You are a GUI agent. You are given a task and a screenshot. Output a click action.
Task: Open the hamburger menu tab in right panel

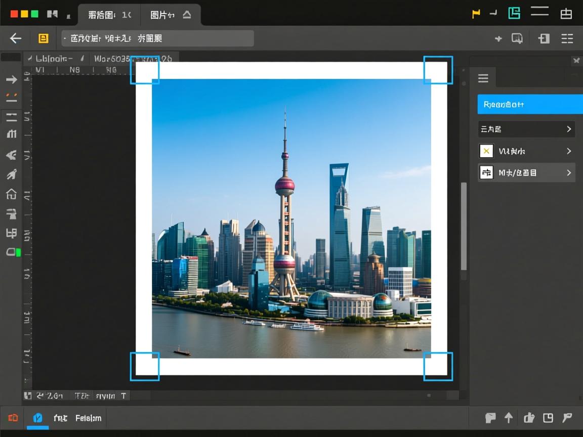coord(483,78)
